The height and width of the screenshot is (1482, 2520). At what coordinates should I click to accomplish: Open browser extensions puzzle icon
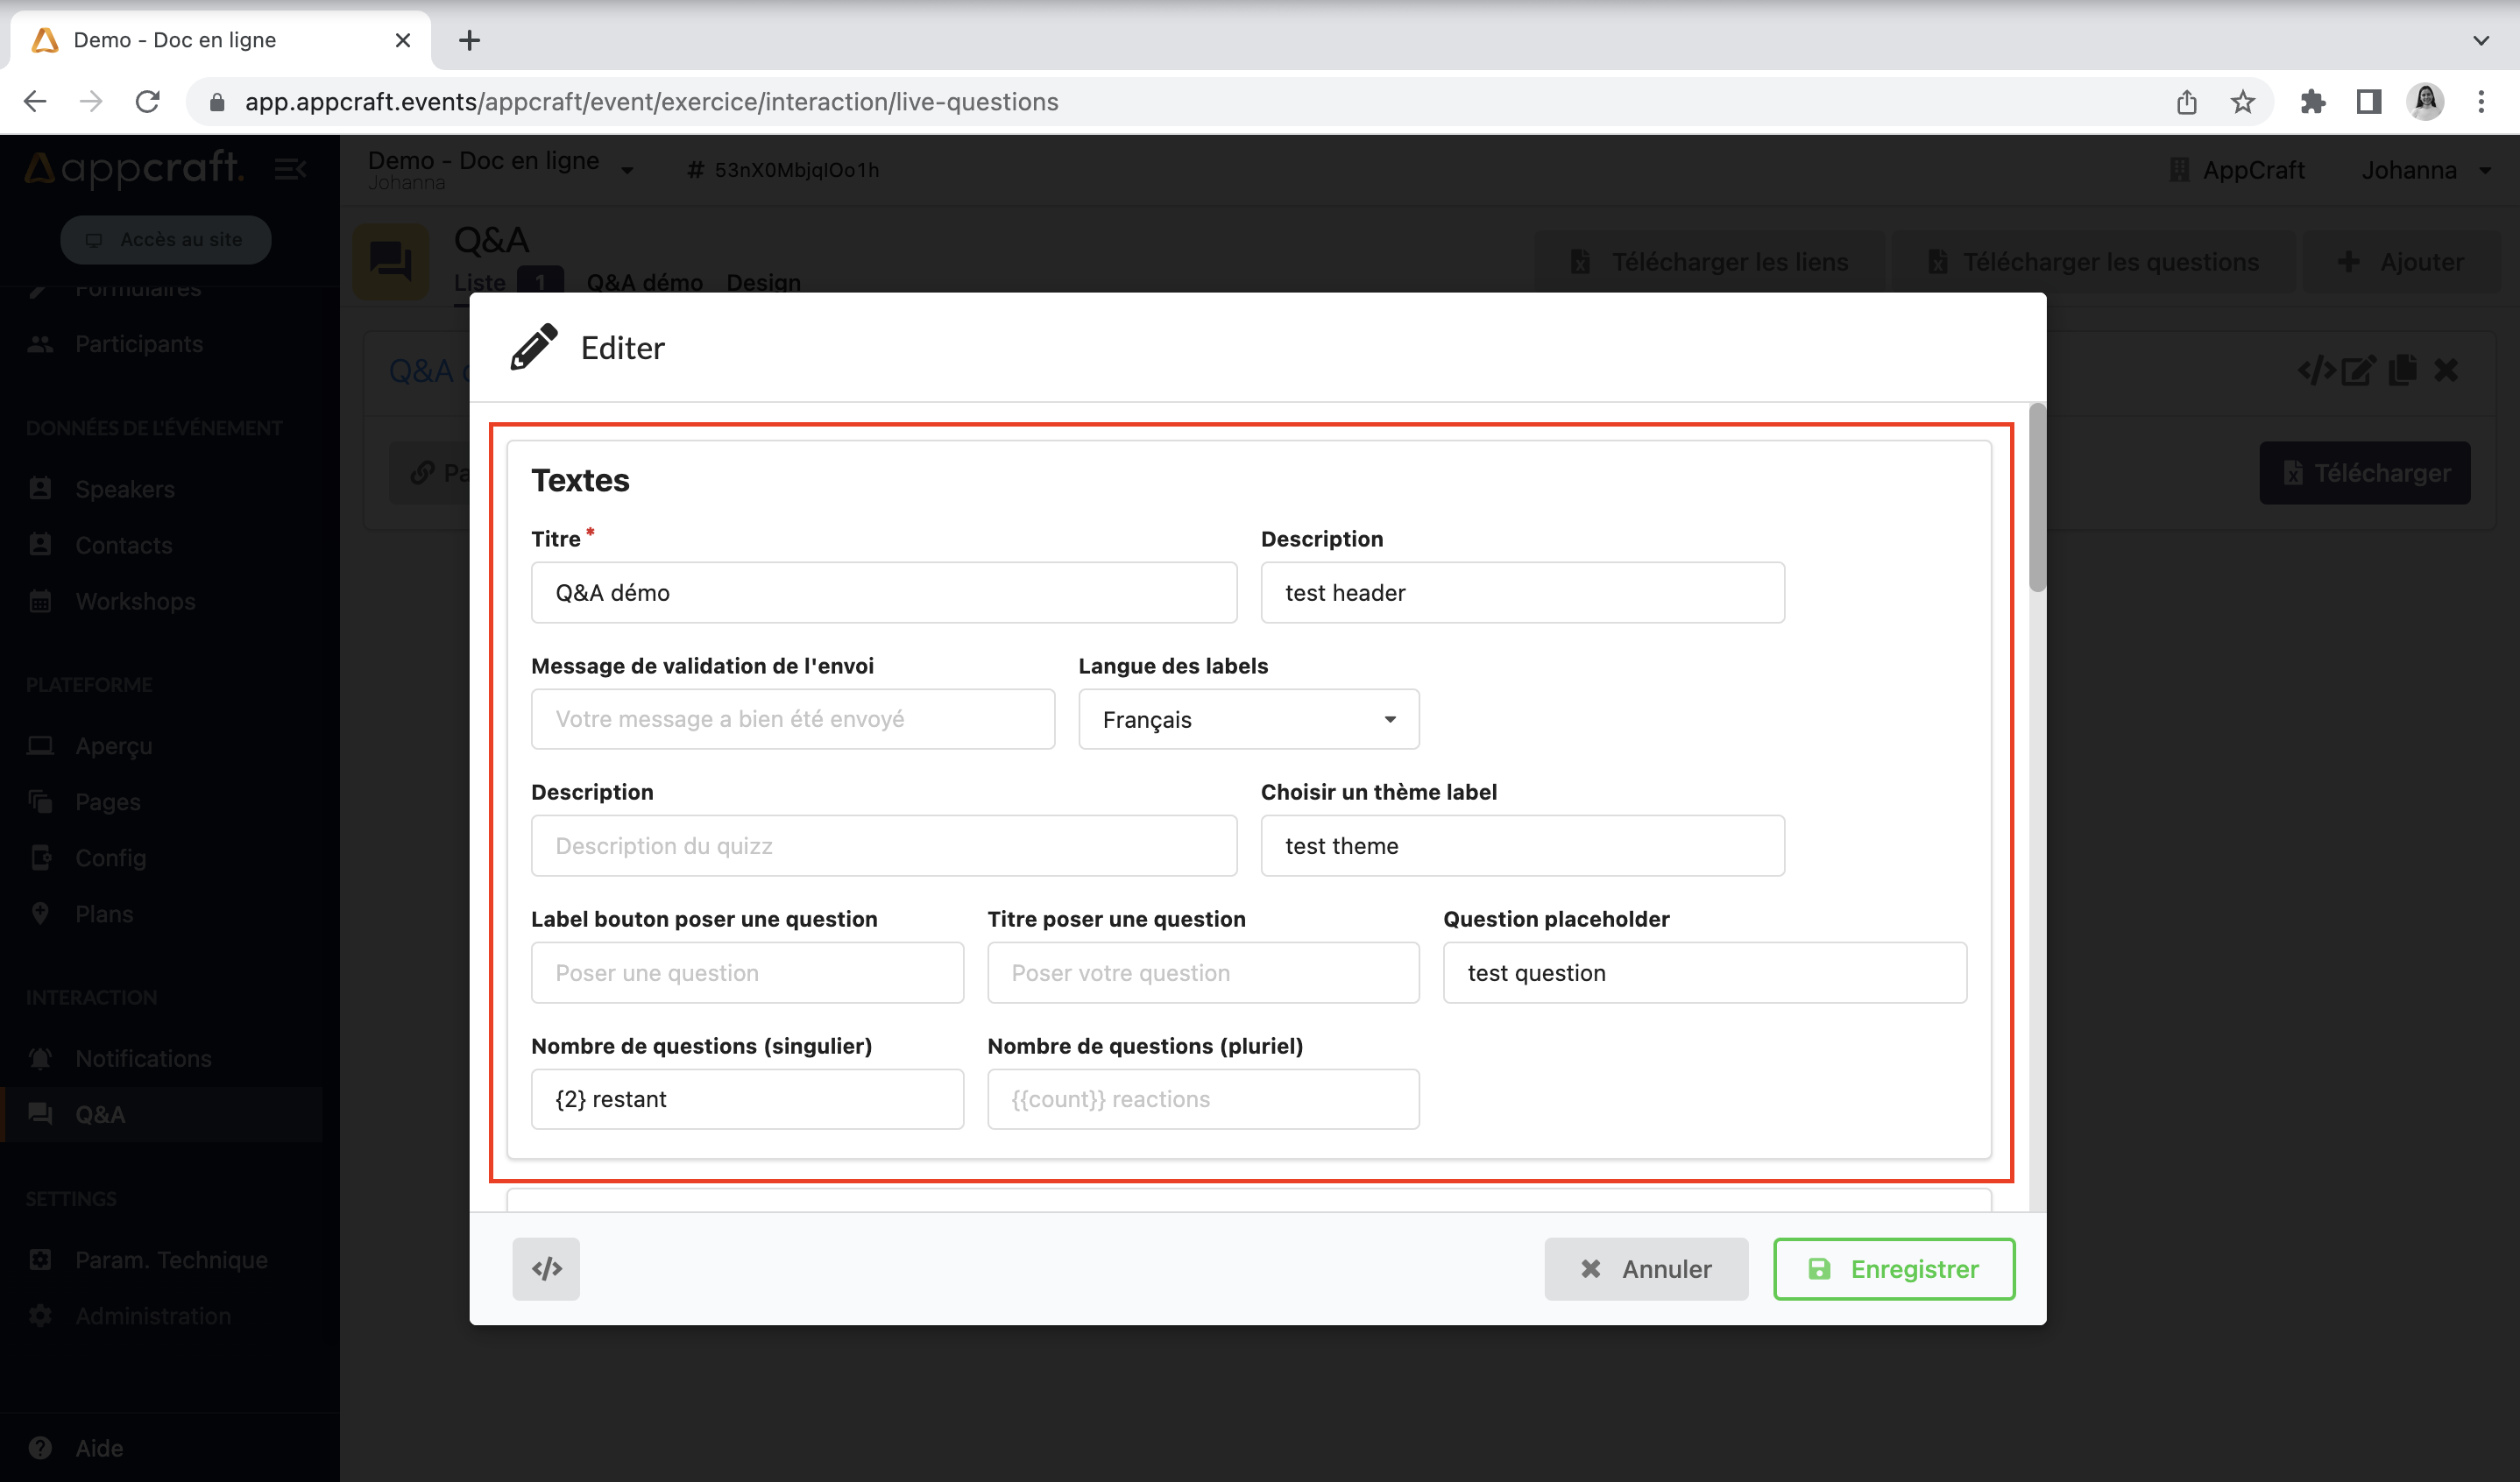[2312, 102]
